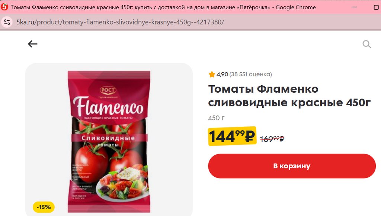Screen dimensions: 381x216
Task: Maximize the Chrome window
Action: [x=376, y=7]
